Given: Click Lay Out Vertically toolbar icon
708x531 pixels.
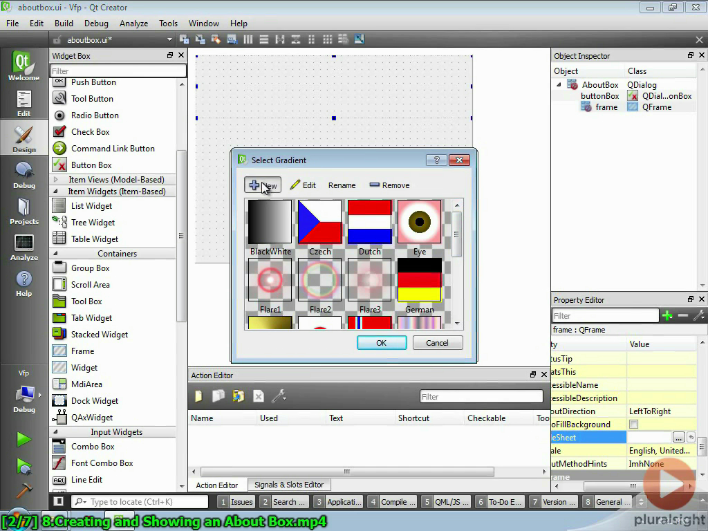Looking at the screenshot, I should pos(263,39).
